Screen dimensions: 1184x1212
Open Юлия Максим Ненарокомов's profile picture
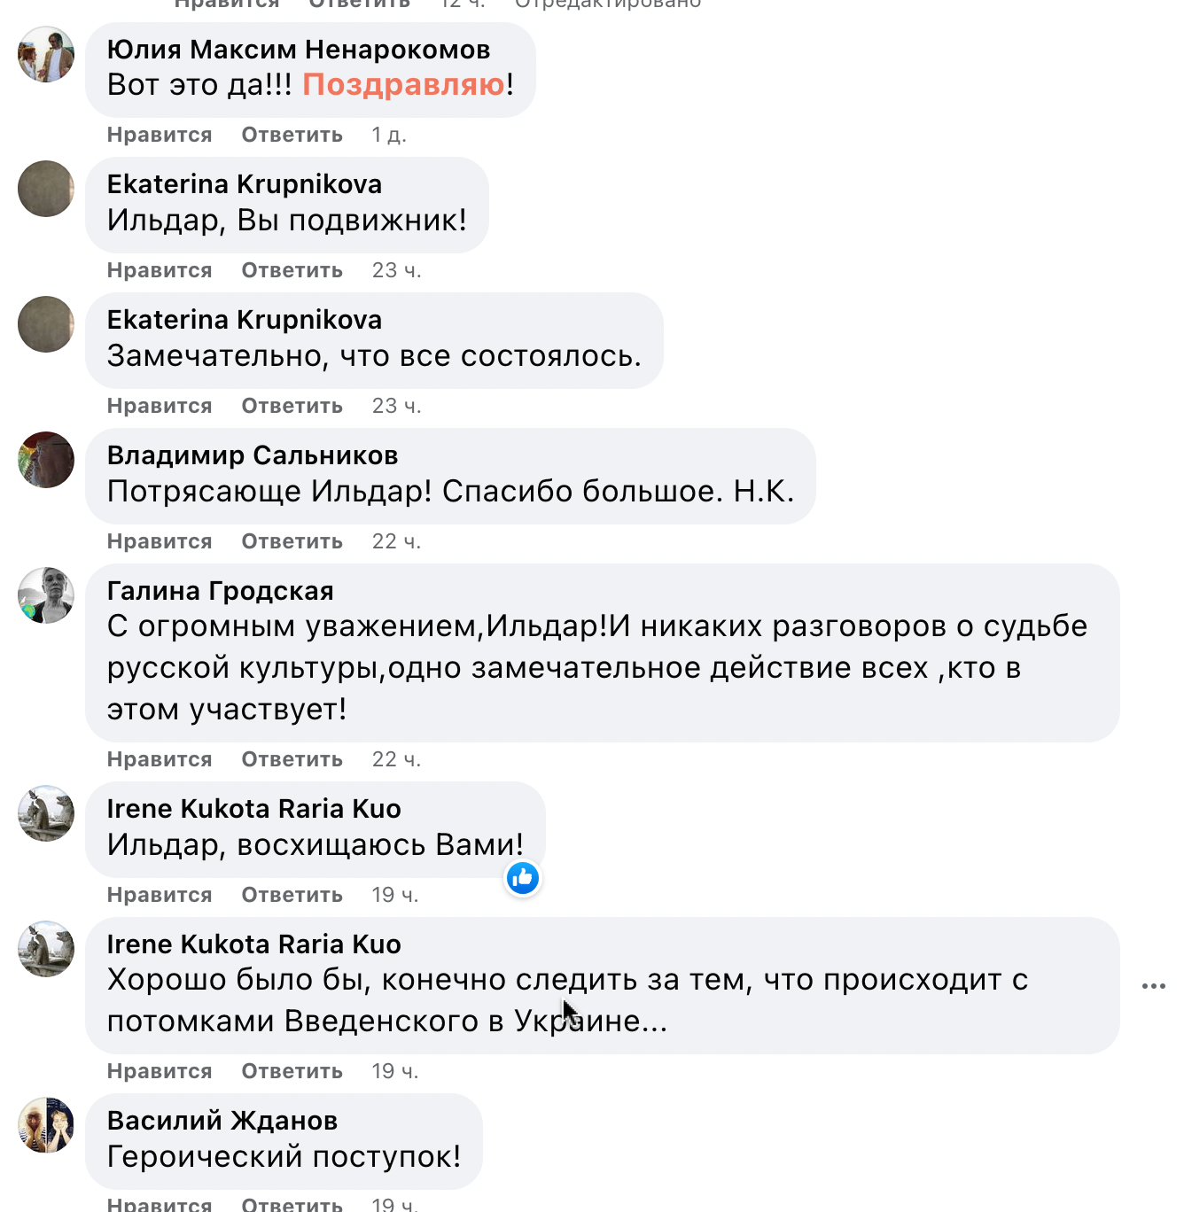coord(46,54)
